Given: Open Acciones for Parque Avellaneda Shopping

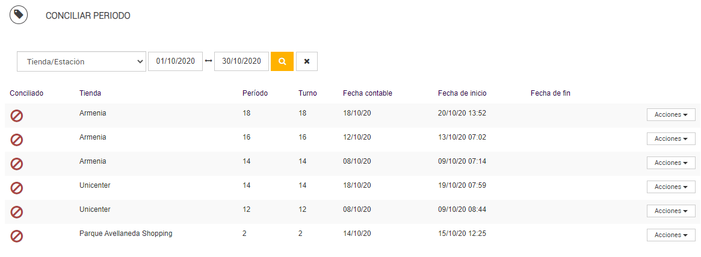Looking at the screenshot, I should 671,235.
